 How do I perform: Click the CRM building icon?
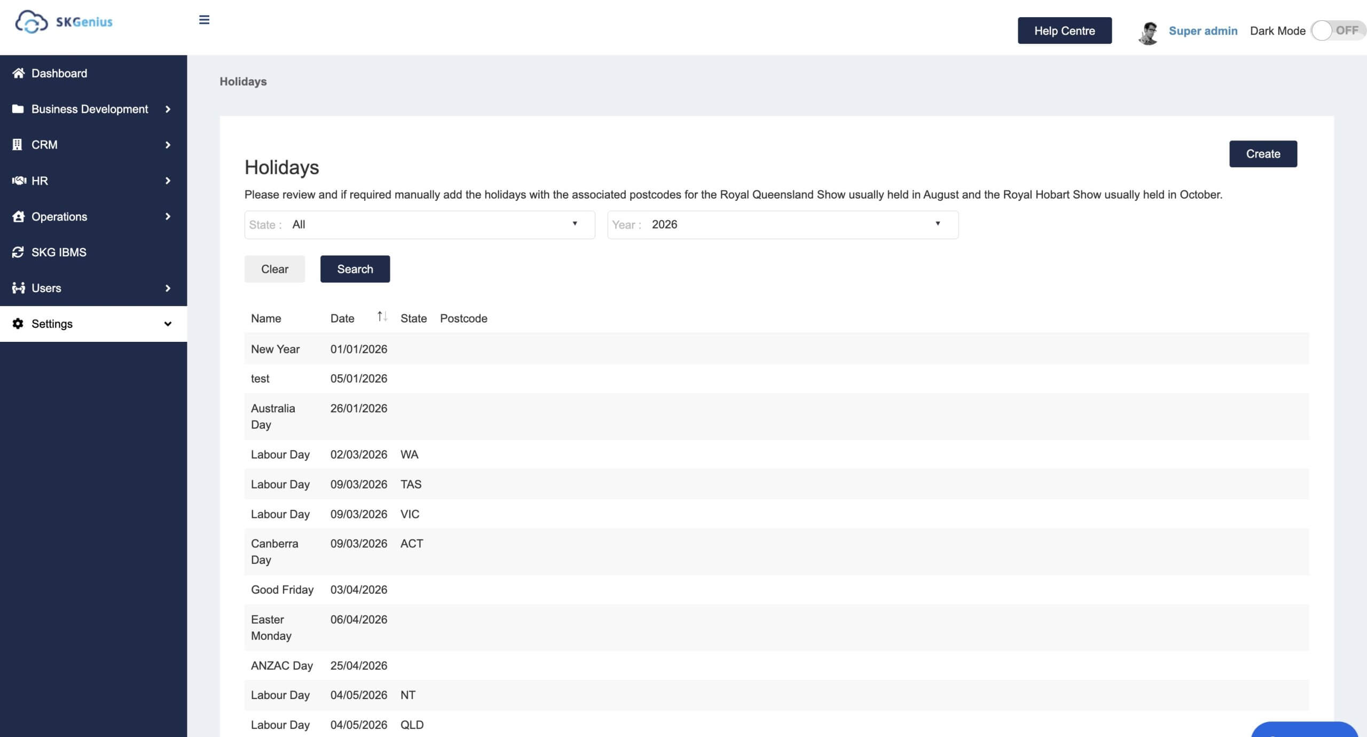tap(17, 145)
